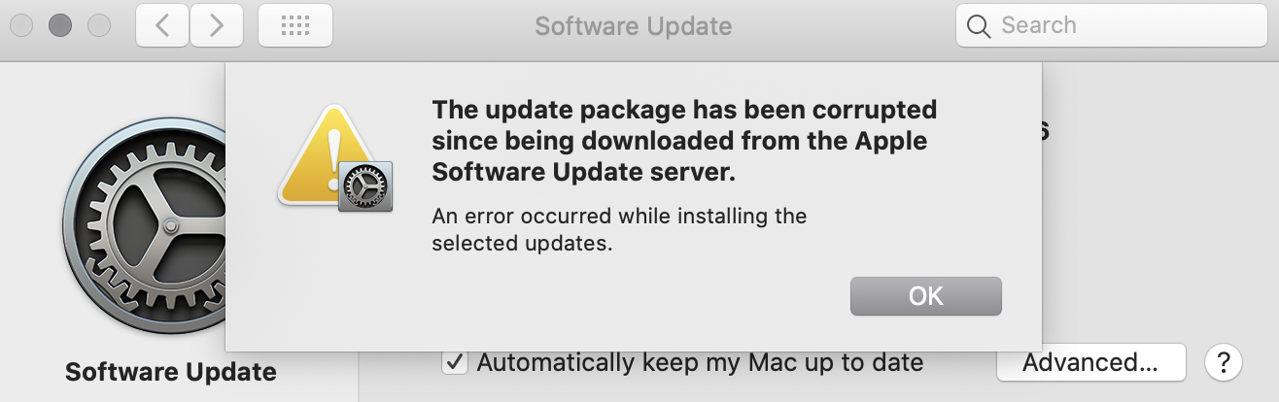The width and height of the screenshot is (1279, 402).
Task: Click the "An error occurred" message text
Action: click(x=619, y=229)
